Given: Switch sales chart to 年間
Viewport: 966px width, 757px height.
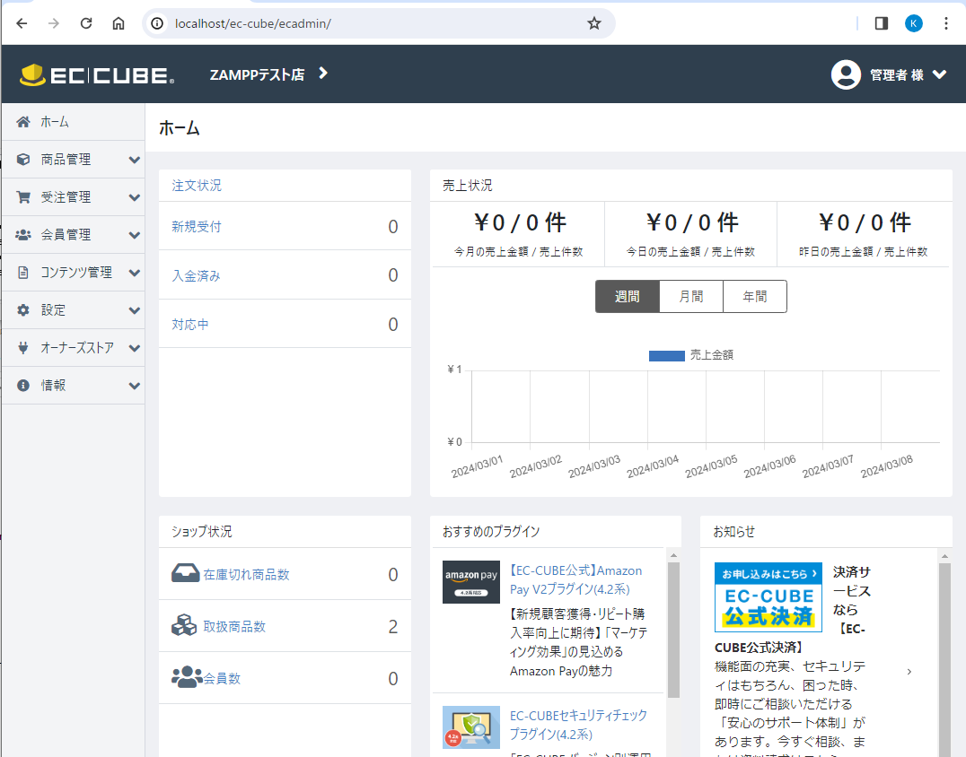Looking at the screenshot, I should pos(755,297).
